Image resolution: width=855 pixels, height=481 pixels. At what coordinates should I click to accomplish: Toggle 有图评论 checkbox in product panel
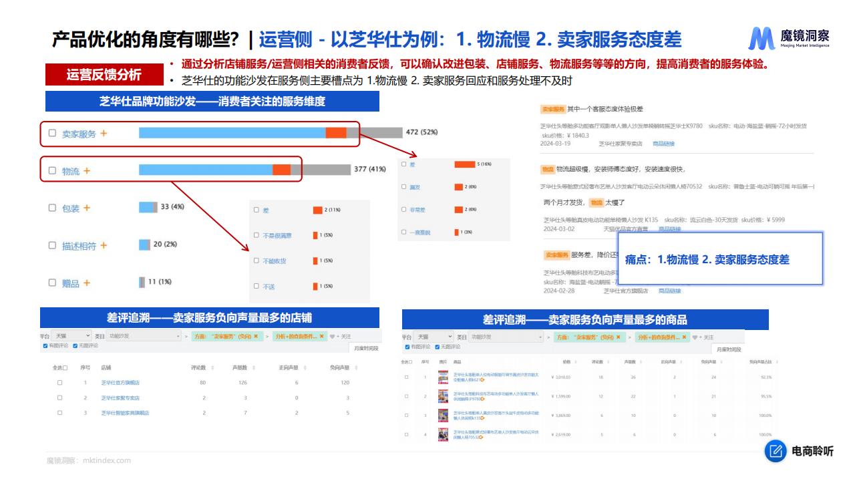pos(408,347)
